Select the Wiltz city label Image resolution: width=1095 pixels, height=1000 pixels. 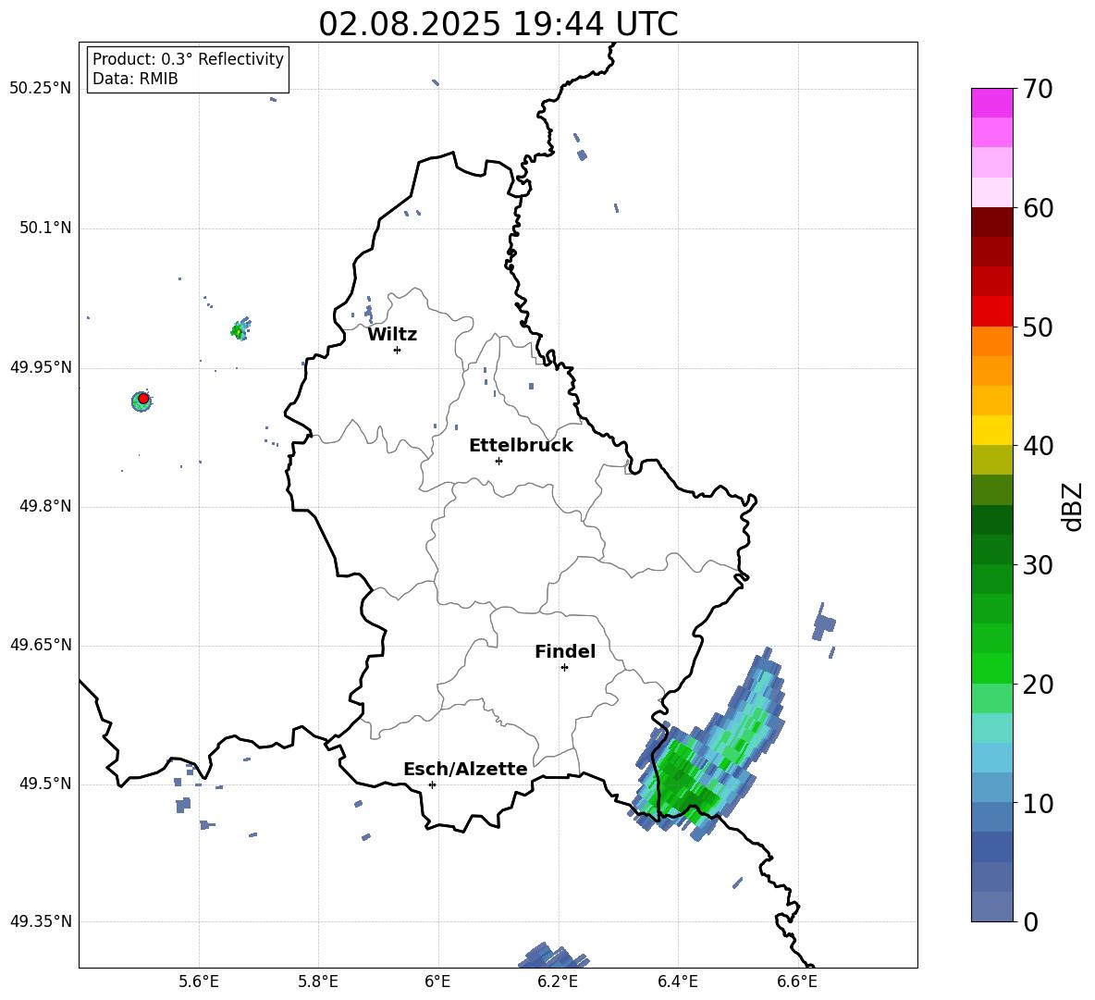point(392,335)
